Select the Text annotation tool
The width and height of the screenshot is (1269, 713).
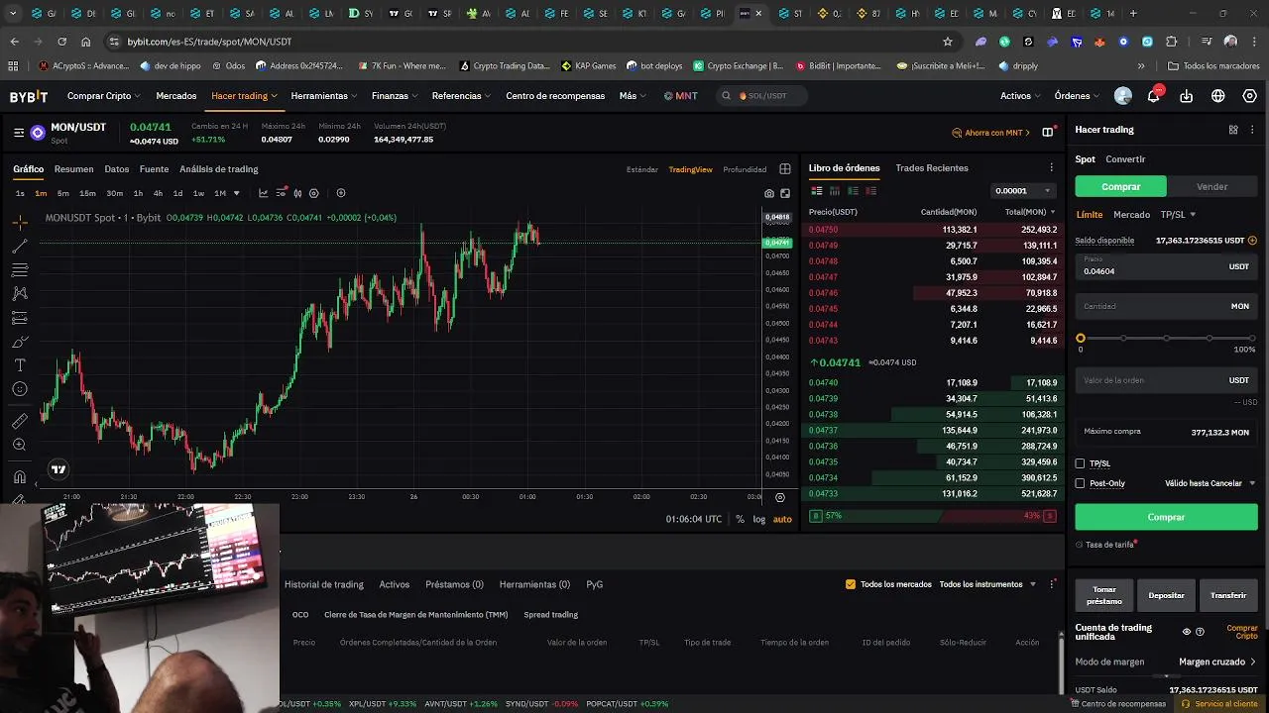pos(20,365)
